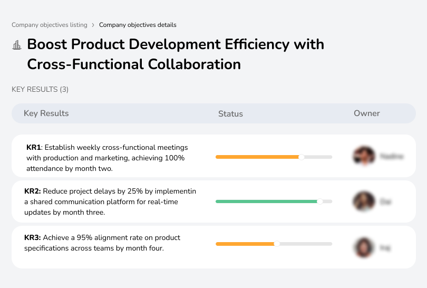This screenshot has height=288, width=427.
Task: Click the KR1 progress slider handle
Action: tap(302, 157)
